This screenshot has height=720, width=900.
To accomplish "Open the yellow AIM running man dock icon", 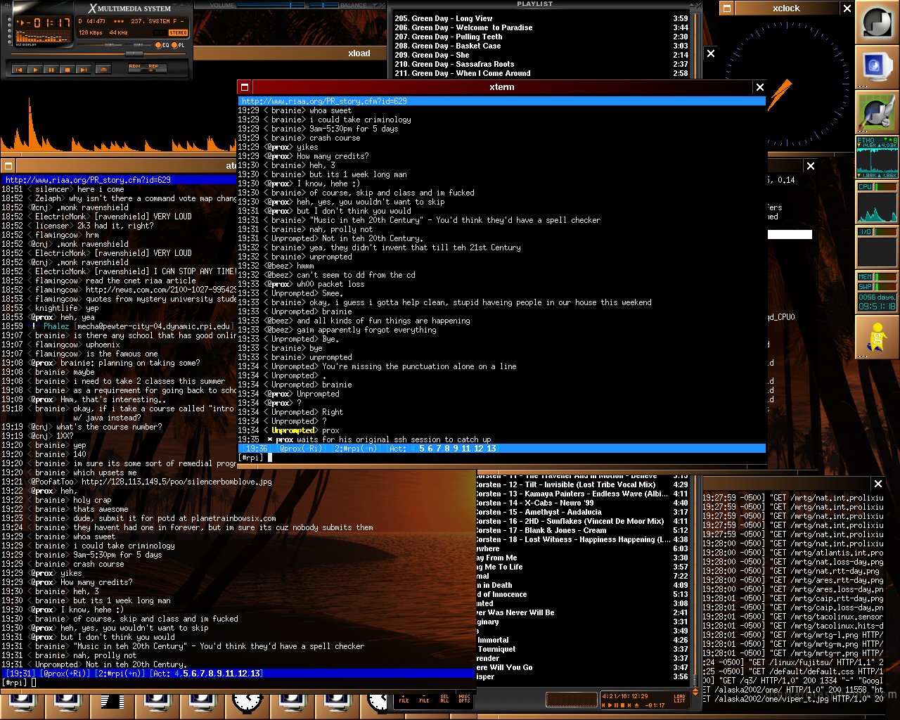I will pyautogui.click(x=877, y=337).
